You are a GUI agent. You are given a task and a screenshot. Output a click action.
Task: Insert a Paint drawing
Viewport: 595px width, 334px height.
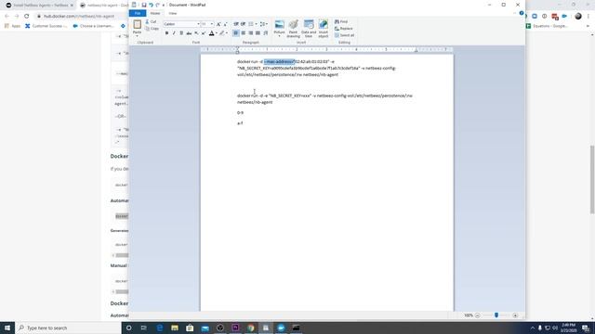[x=294, y=29]
